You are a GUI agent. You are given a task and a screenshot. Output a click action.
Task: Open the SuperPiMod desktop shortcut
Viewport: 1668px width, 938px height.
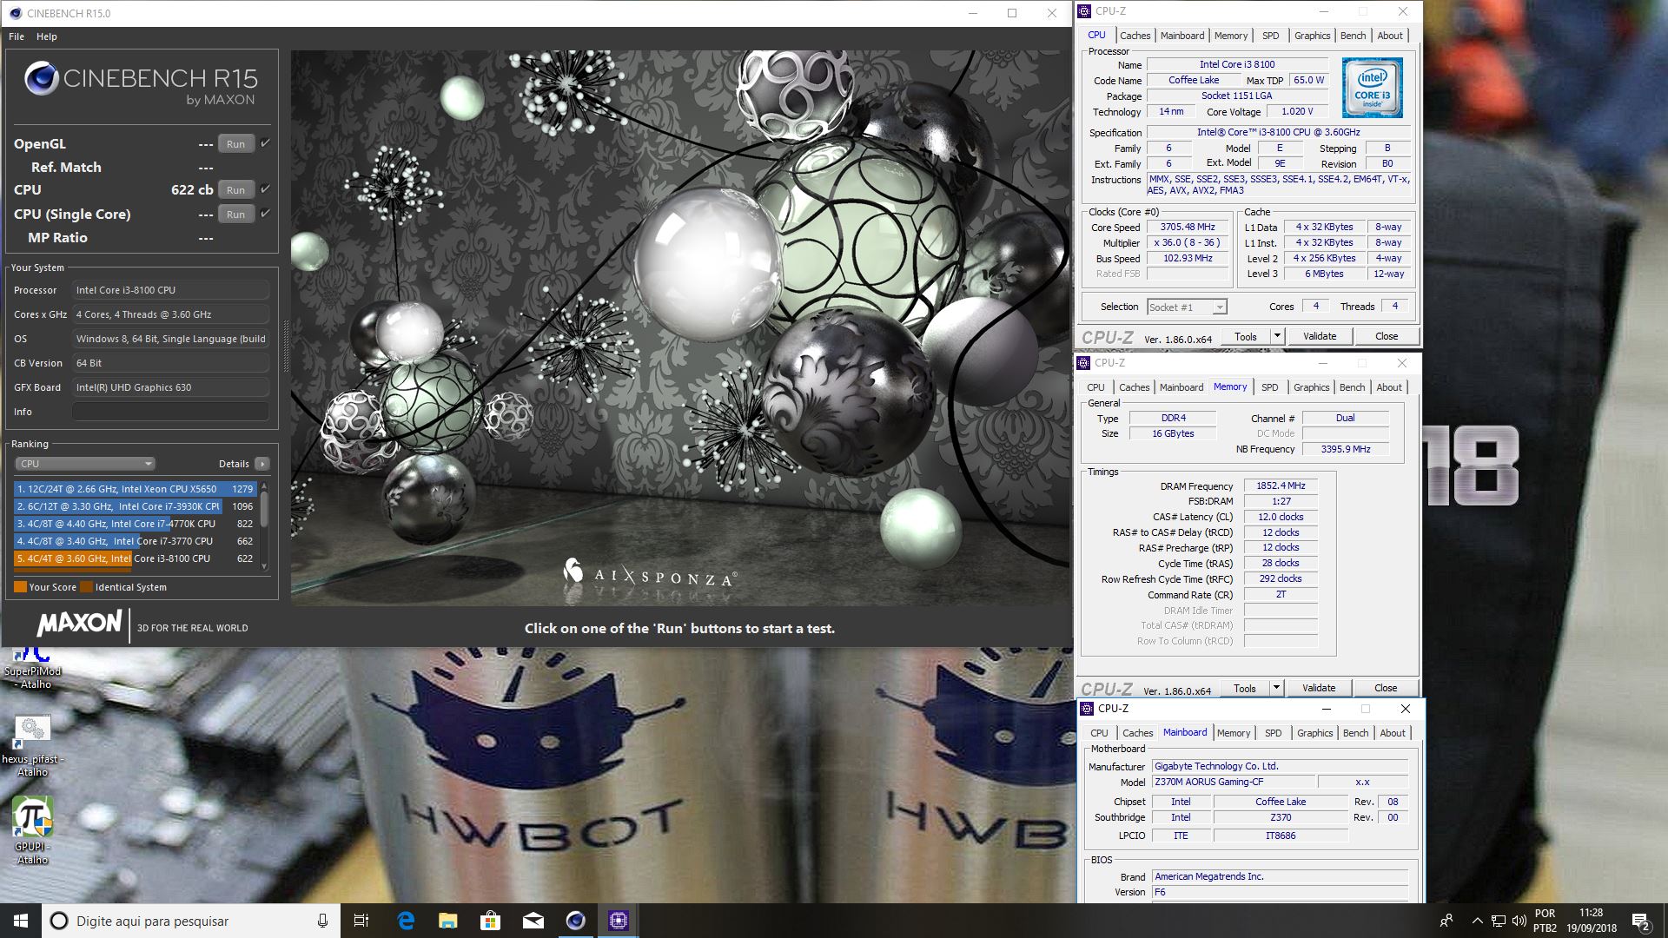[32, 667]
